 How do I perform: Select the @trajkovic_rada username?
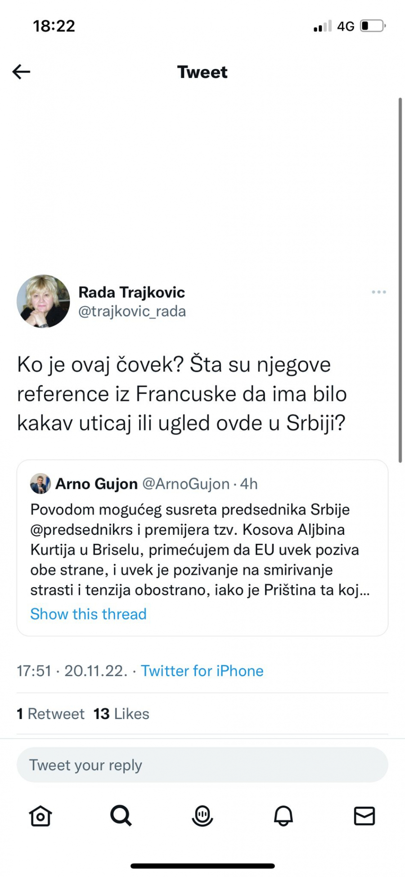[x=132, y=311]
